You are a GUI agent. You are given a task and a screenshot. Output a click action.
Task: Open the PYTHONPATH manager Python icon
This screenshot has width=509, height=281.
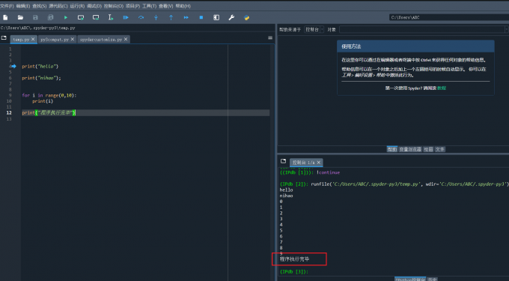pos(246,17)
